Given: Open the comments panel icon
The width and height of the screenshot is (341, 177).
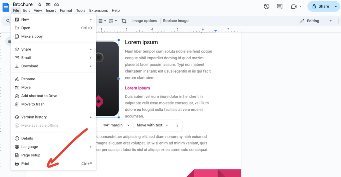Looking at the screenshot, I should (x=279, y=6).
